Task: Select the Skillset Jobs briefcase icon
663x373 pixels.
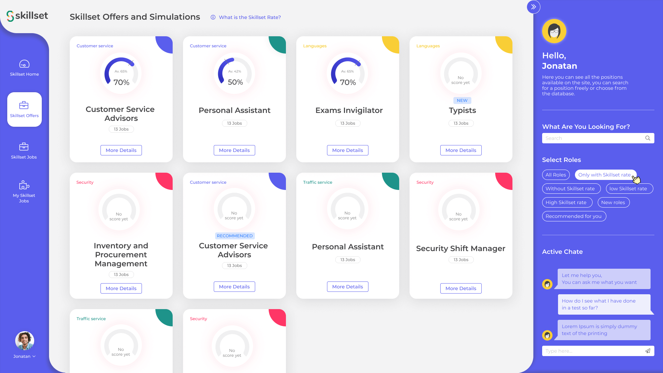Action: (24, 146)
